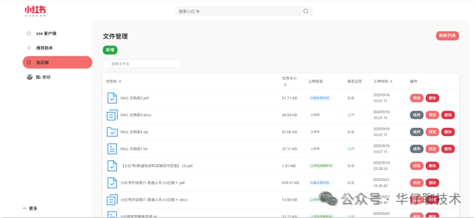Click the star icon beside 推荐助手
Image resolution: width=476 pixels, height=218 pixels.
click(29, 48)
